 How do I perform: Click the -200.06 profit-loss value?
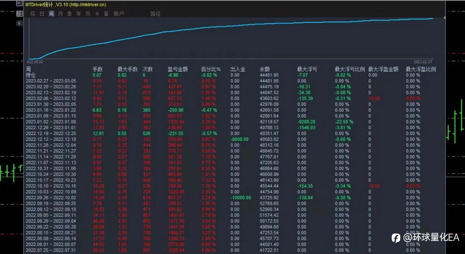[176, 110]
